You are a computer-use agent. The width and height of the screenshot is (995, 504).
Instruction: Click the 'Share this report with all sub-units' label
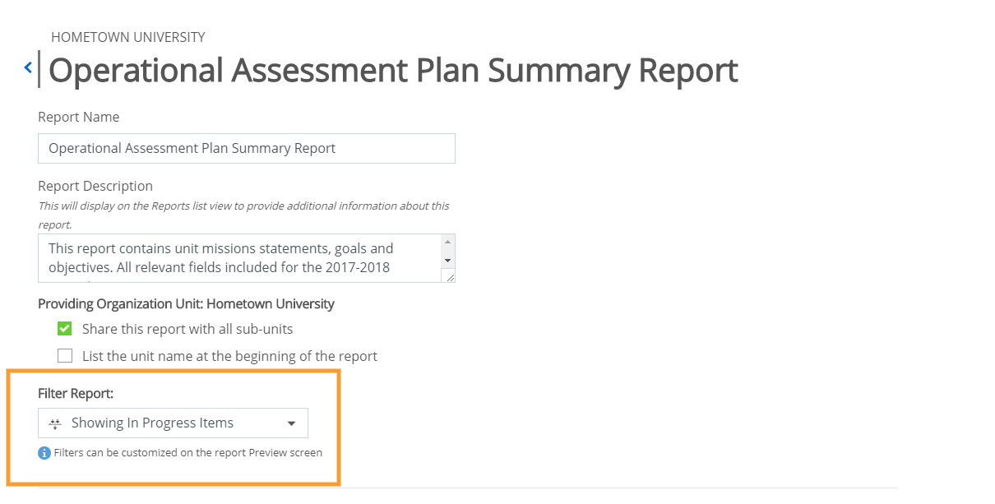pos(187,329)
